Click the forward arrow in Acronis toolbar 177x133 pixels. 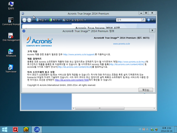tap(29, 20)
